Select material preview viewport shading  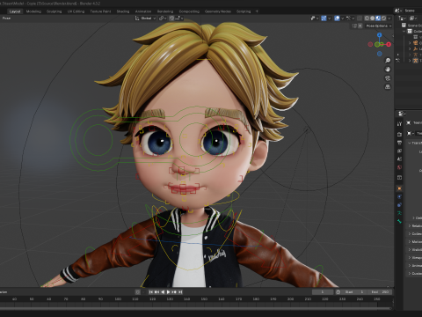[378, 18]
